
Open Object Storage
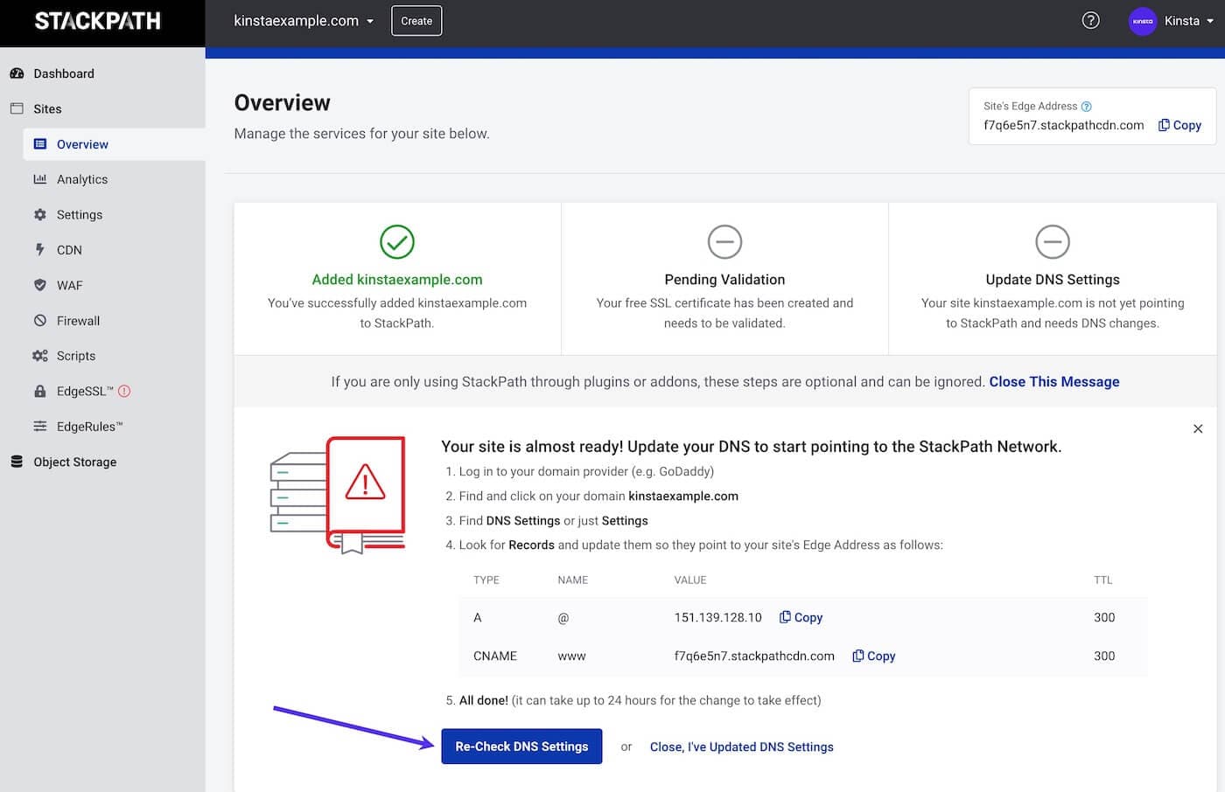(x=74, y=462)
